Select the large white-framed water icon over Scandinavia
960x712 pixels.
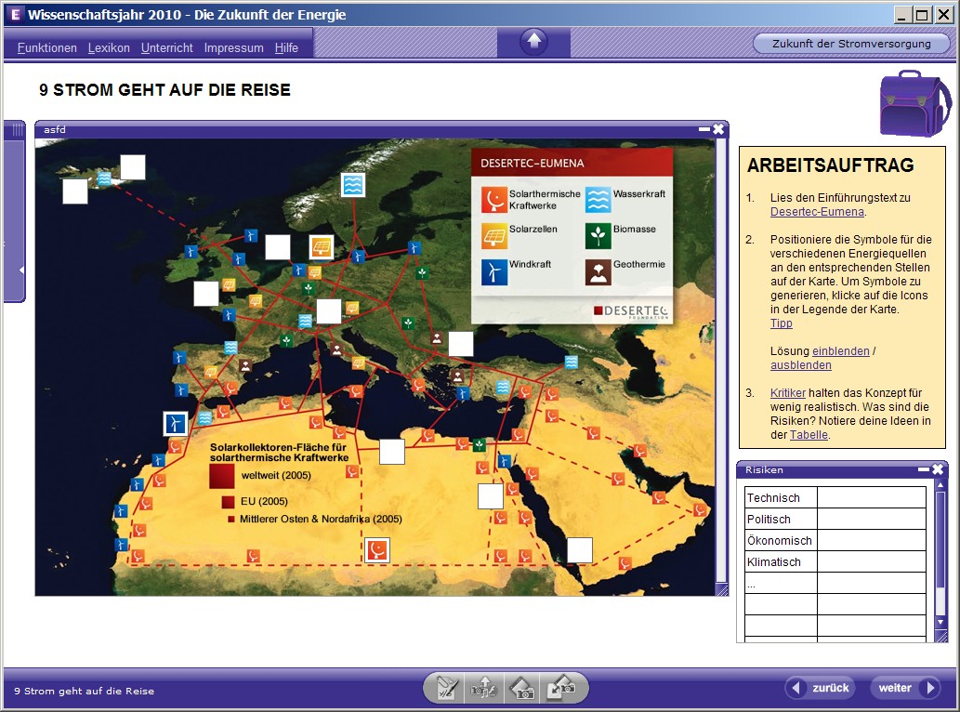tap(353, 185)
